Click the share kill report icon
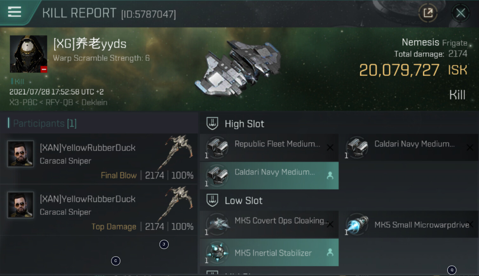This screenshot has width=479, height=276. click(x=428, y=13)
